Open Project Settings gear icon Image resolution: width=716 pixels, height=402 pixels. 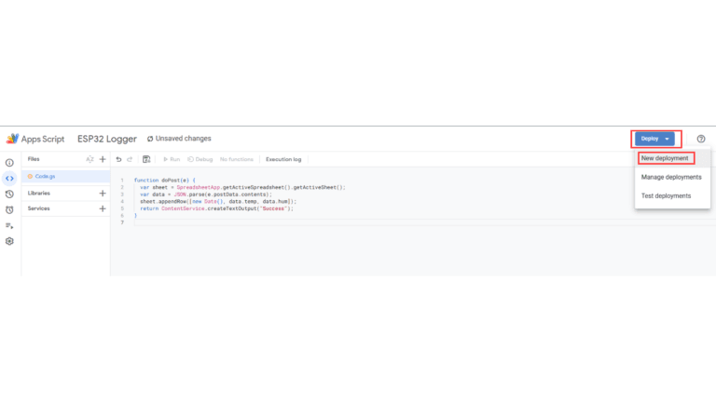point(9,241)
